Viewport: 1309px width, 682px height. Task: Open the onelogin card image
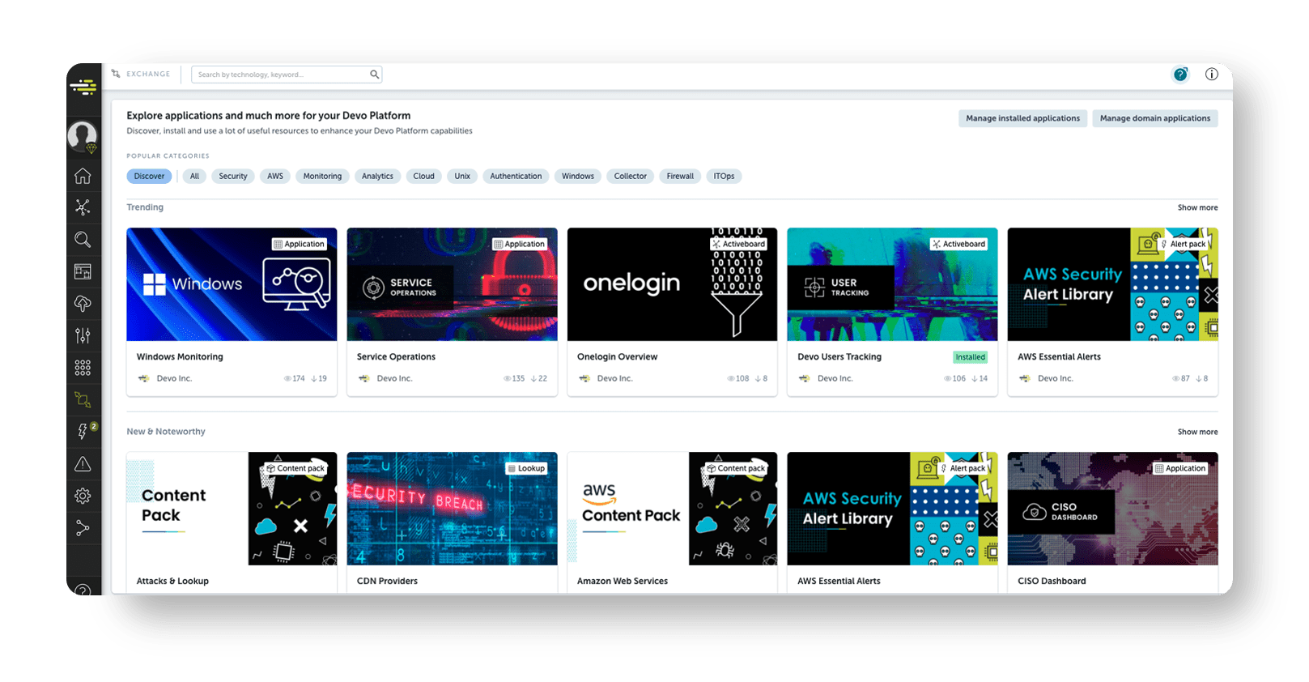pyautogui.click(x=672, y=284)
